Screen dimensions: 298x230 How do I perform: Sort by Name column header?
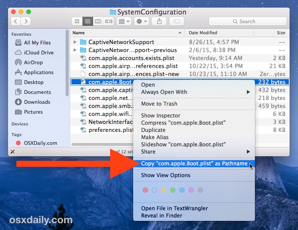click(x=127, y=33)
